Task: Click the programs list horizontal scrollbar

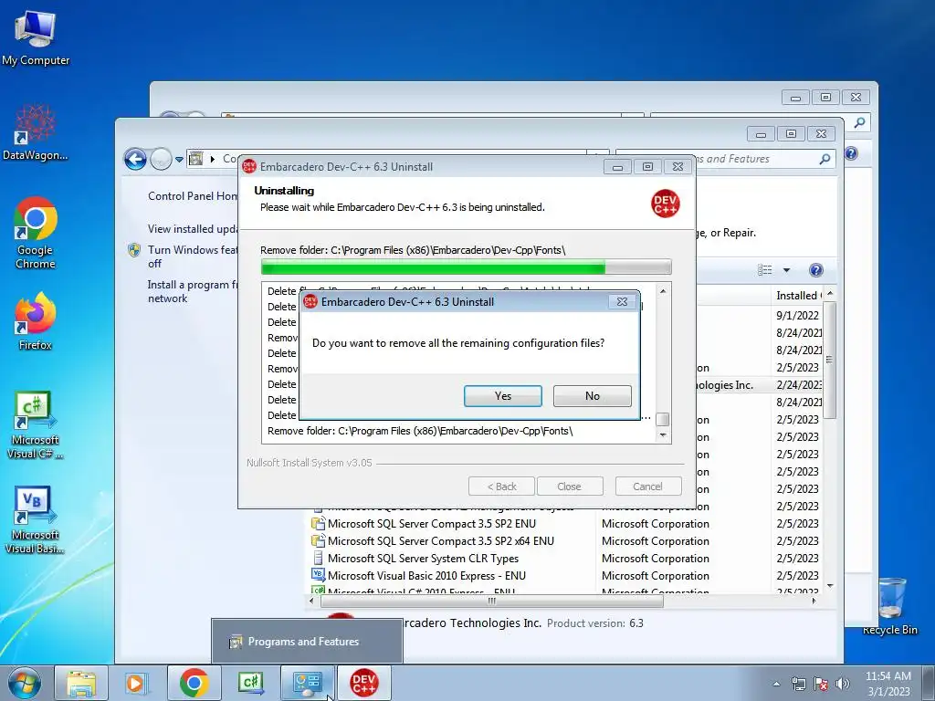Action: pos(492,601)
